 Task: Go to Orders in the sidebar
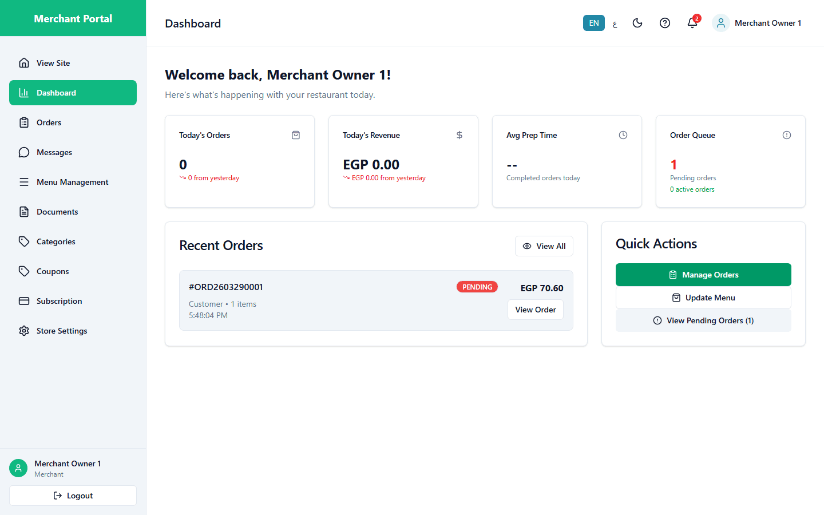coord(73,122)
